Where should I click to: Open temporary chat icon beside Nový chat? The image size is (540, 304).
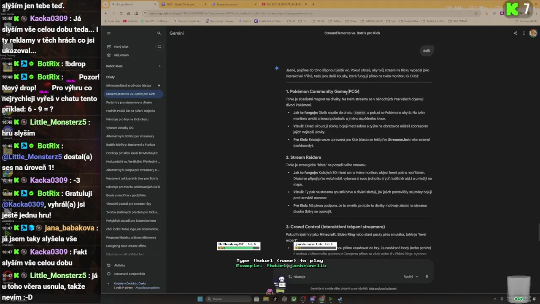[159, 46]
